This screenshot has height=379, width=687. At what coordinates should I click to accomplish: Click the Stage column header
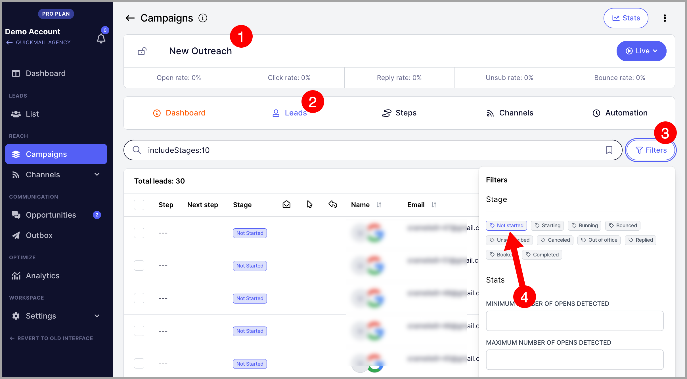[x=242, y=205]
